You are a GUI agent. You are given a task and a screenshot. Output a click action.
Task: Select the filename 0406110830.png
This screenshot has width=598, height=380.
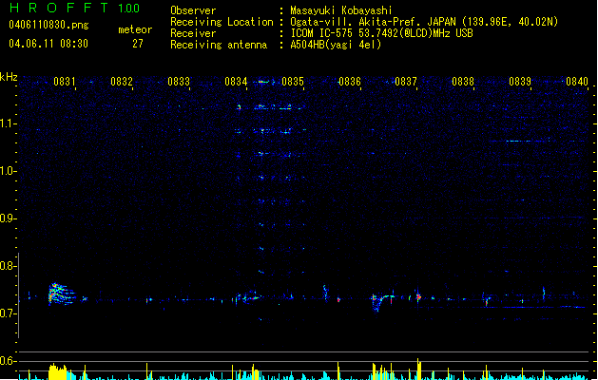48,25
